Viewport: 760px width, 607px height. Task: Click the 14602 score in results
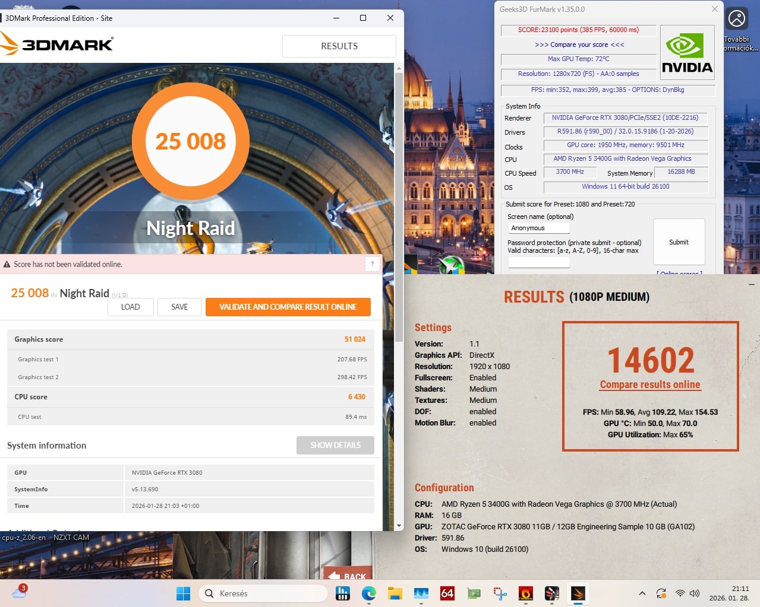coord(651,360)
